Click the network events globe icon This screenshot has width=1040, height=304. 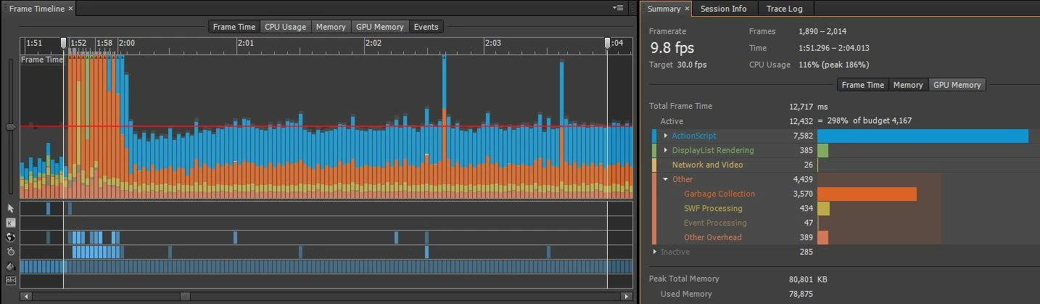[11, 237]
